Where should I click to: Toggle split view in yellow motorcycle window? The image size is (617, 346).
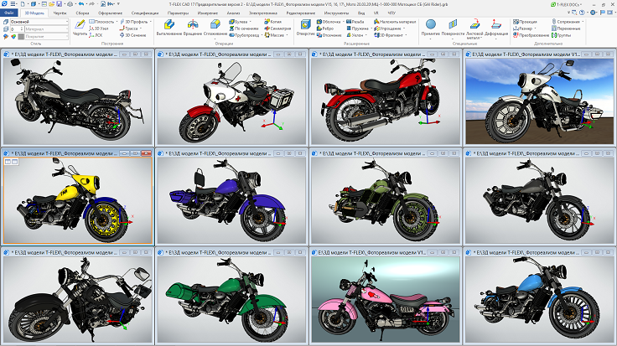8,162
